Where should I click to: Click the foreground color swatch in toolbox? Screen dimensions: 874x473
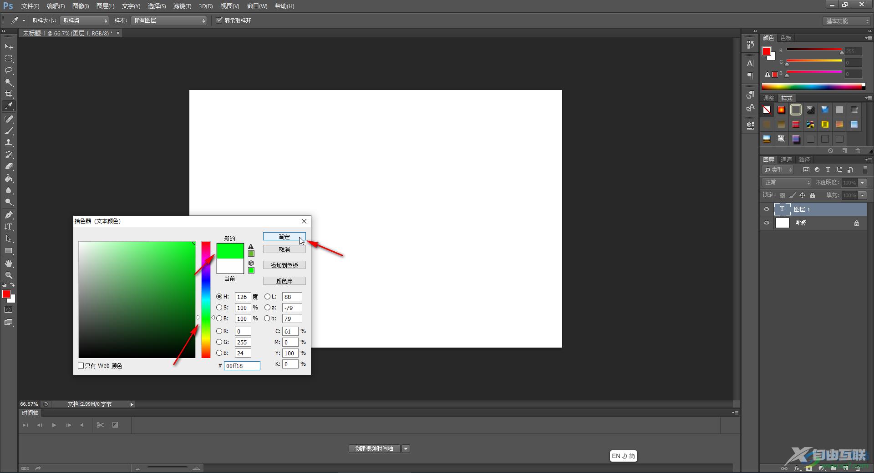point(6,294)
